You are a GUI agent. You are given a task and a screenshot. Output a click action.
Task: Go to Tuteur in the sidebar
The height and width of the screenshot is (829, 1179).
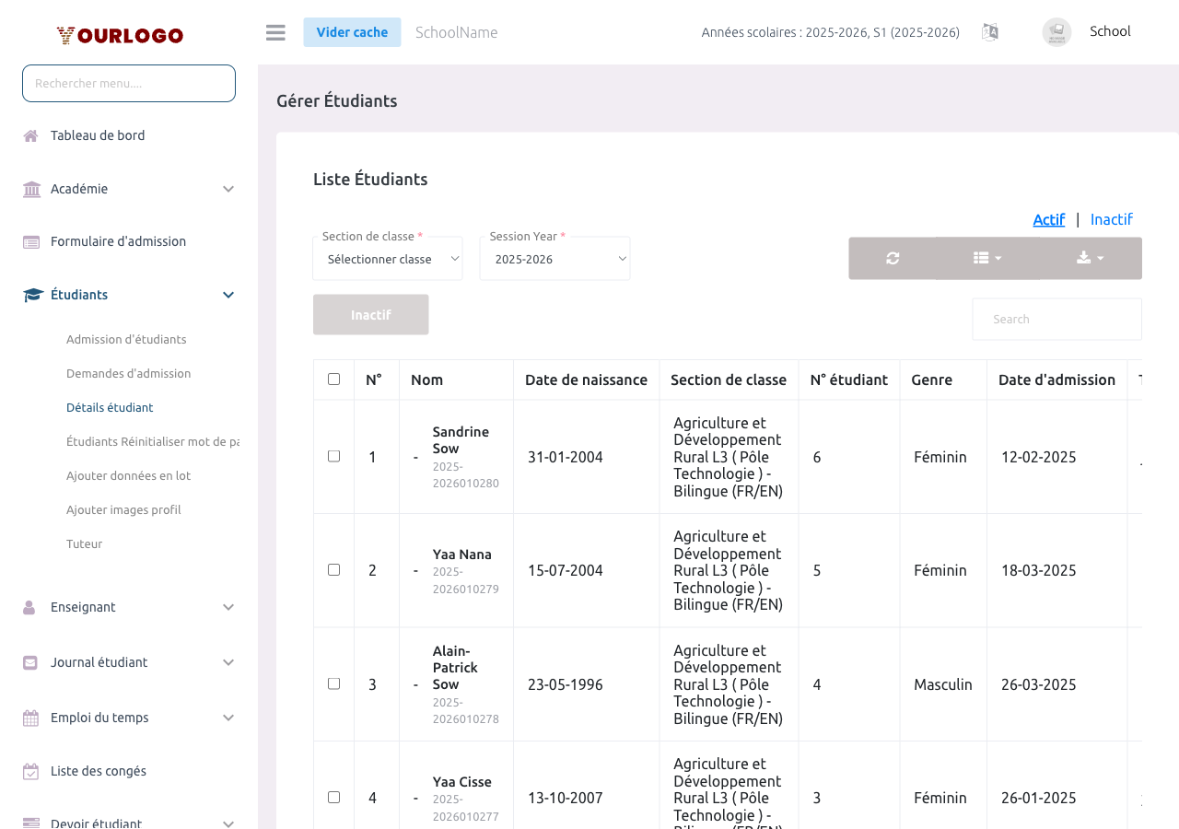click(85, 544)
